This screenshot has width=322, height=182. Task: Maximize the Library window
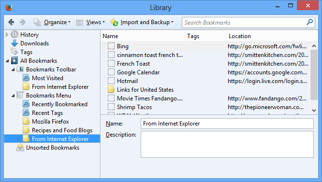point(291,5)
